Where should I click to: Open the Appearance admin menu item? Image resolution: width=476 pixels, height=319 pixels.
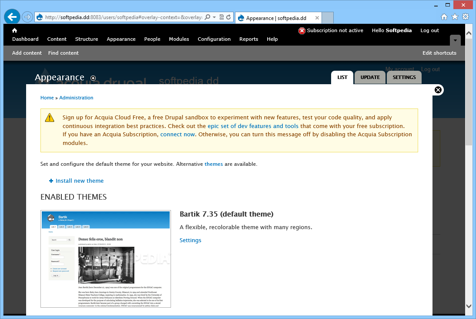(121, 39)
